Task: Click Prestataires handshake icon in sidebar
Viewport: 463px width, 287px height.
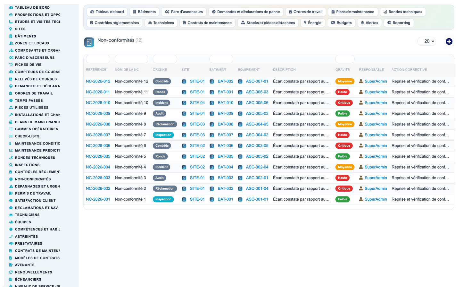Action: coord(11,244)
